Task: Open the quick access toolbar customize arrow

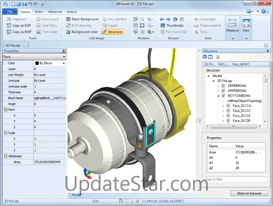Action: coord(42,5)
